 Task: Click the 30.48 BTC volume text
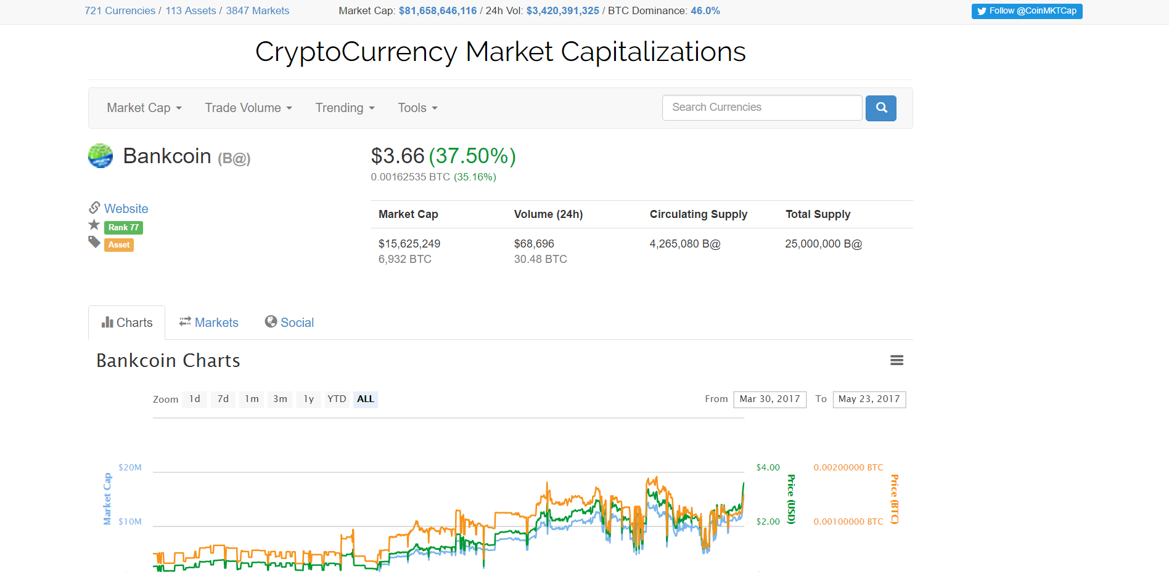click(541, 259)
